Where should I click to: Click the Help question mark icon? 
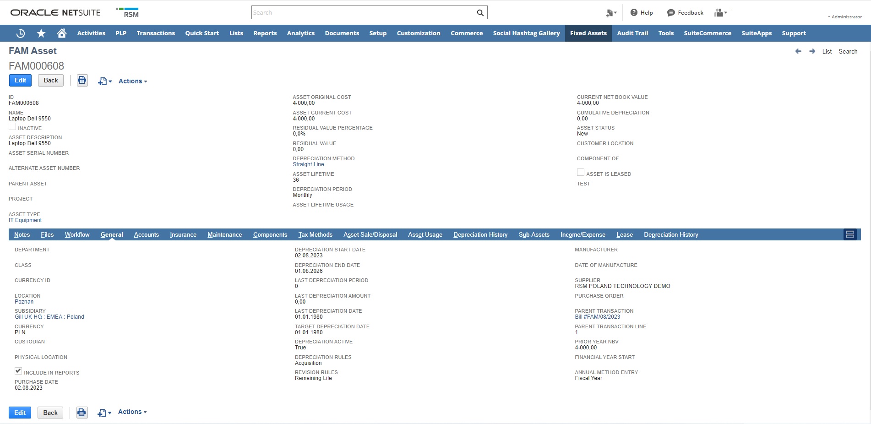634,13
